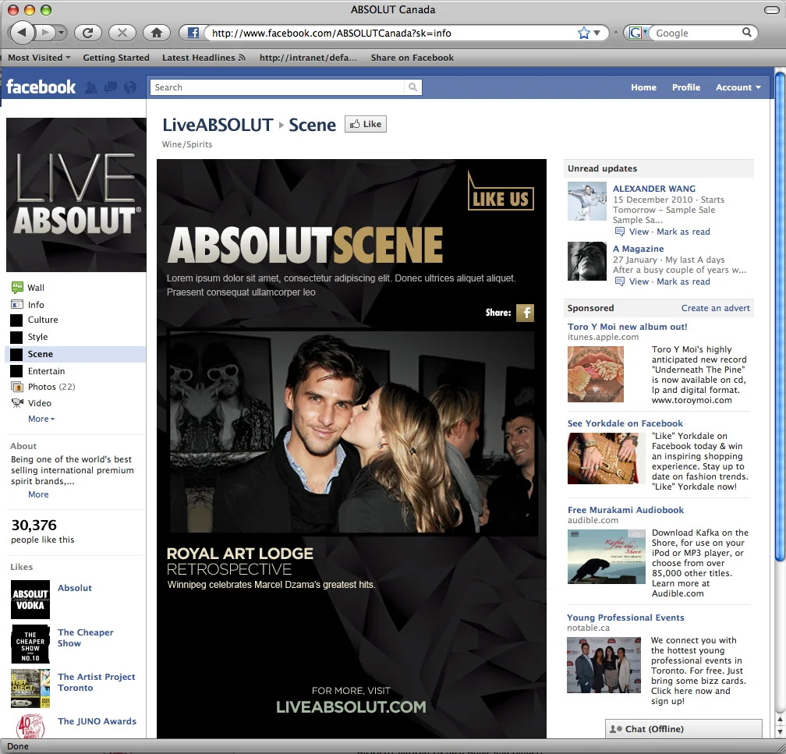This screenshot has height=754, width=786.
Task: Stop loading with the X toolbar button
Action: [122, 33]
